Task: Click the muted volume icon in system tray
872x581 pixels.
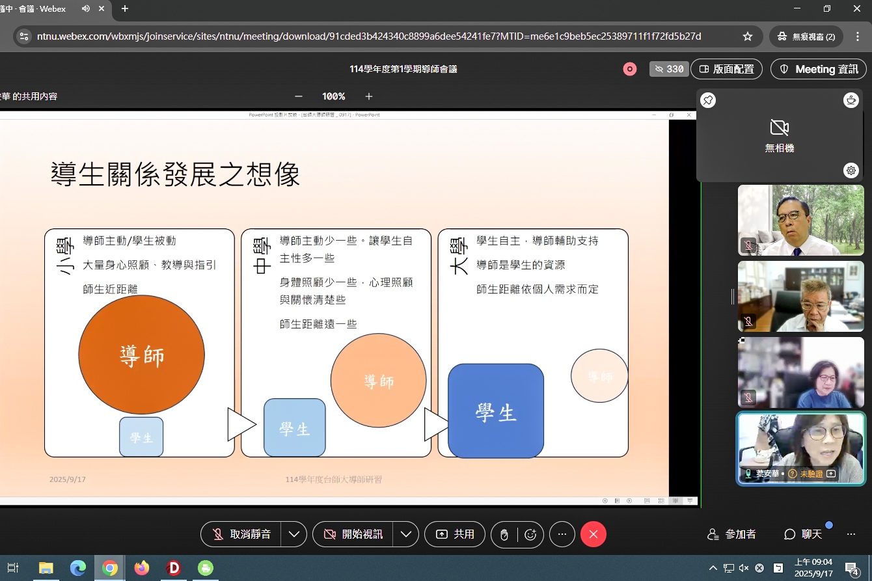Action: (744, 568)
